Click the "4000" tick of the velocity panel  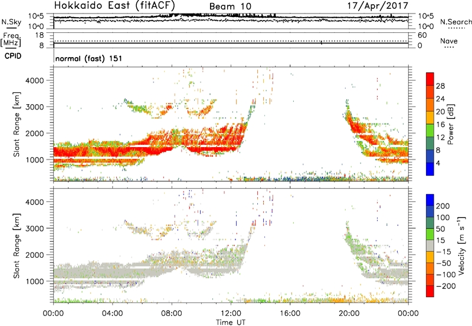35,202
